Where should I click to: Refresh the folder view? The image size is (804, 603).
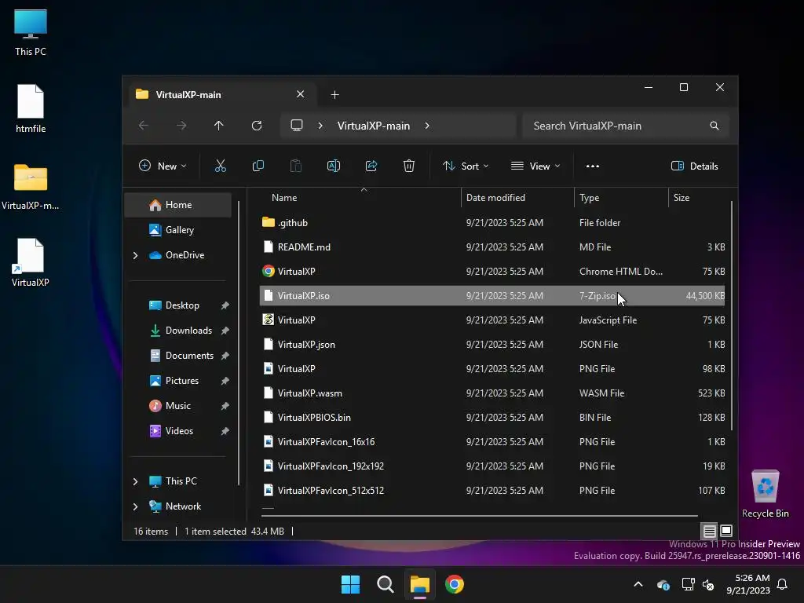[x=257, y=126]
